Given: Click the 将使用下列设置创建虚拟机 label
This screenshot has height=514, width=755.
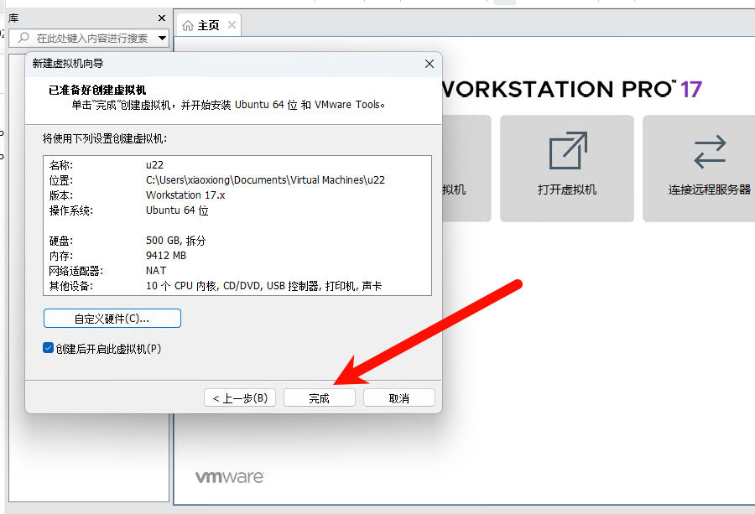Looking at the screenshot, I should click(x=105, y=138).
